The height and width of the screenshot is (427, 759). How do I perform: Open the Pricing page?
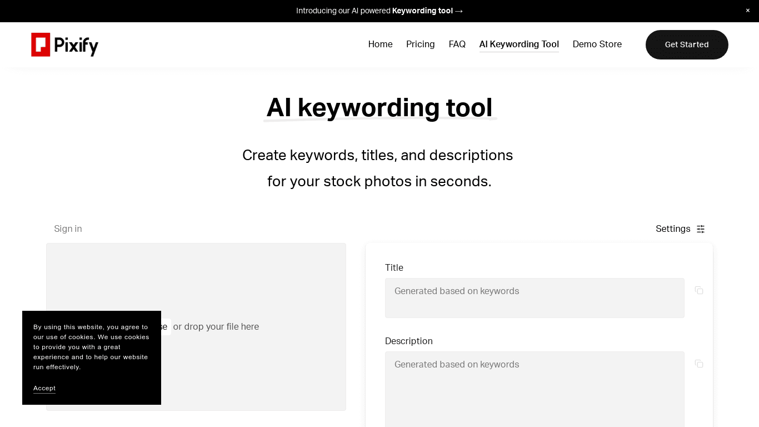click(420, 44)
